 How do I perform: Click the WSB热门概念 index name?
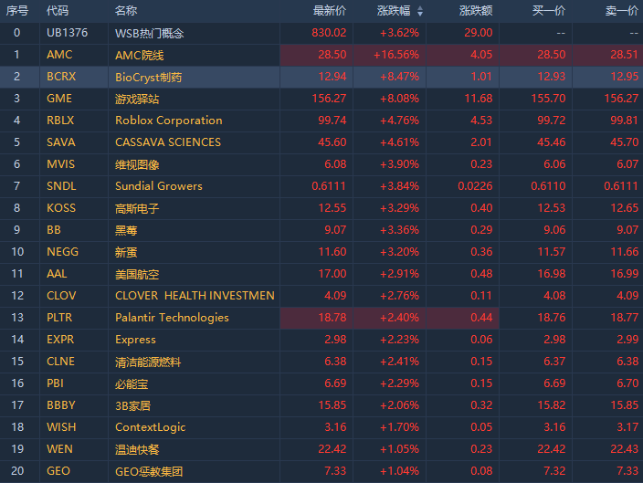point(150,33)
